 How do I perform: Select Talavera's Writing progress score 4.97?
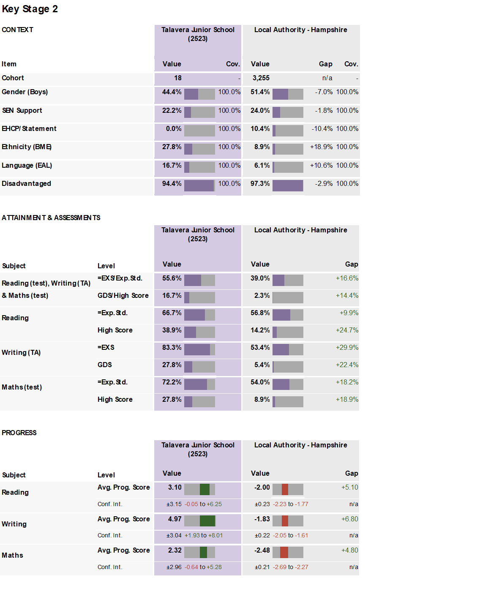(x=174, y=519)
